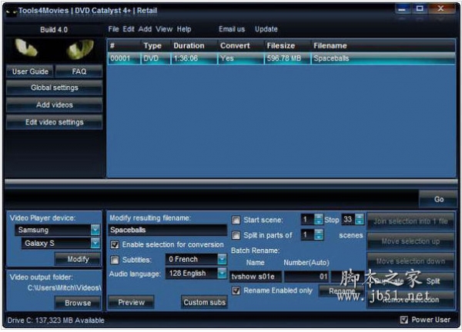462x332 pixels.
Task: Click Join selection into 1 file
Action: [410, 221]
